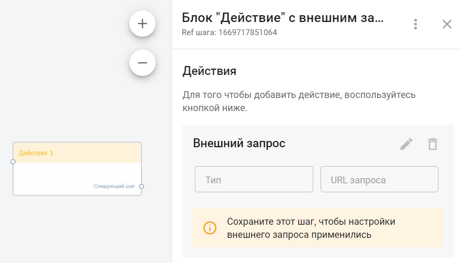The height and width of the screenshot is (263, 462).
Task: Open the Тип field
Action: pyautogui.click(x=254, y=180)
